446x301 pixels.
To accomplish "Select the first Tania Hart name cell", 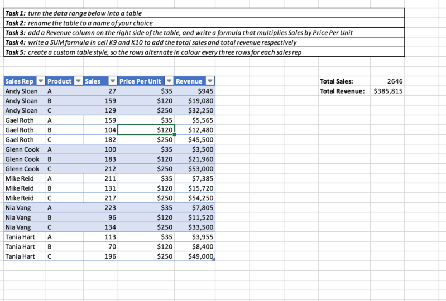I will point(25,237).
